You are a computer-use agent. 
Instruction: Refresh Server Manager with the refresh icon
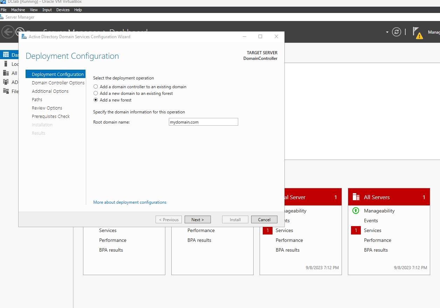pyautogui.click(x=396, y=32)
